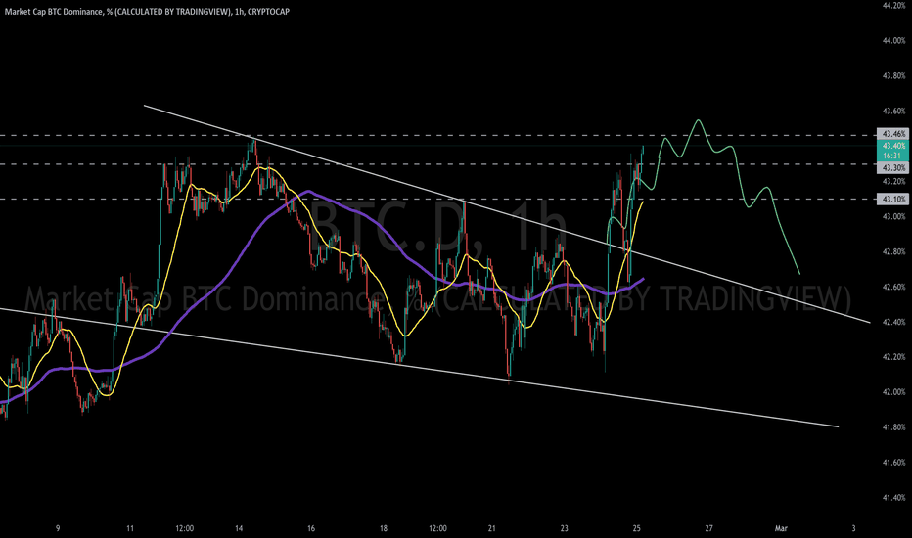Click the 43.00% price scale value
The width and height of the screenshot is (912, 538).
pos(893,216)
